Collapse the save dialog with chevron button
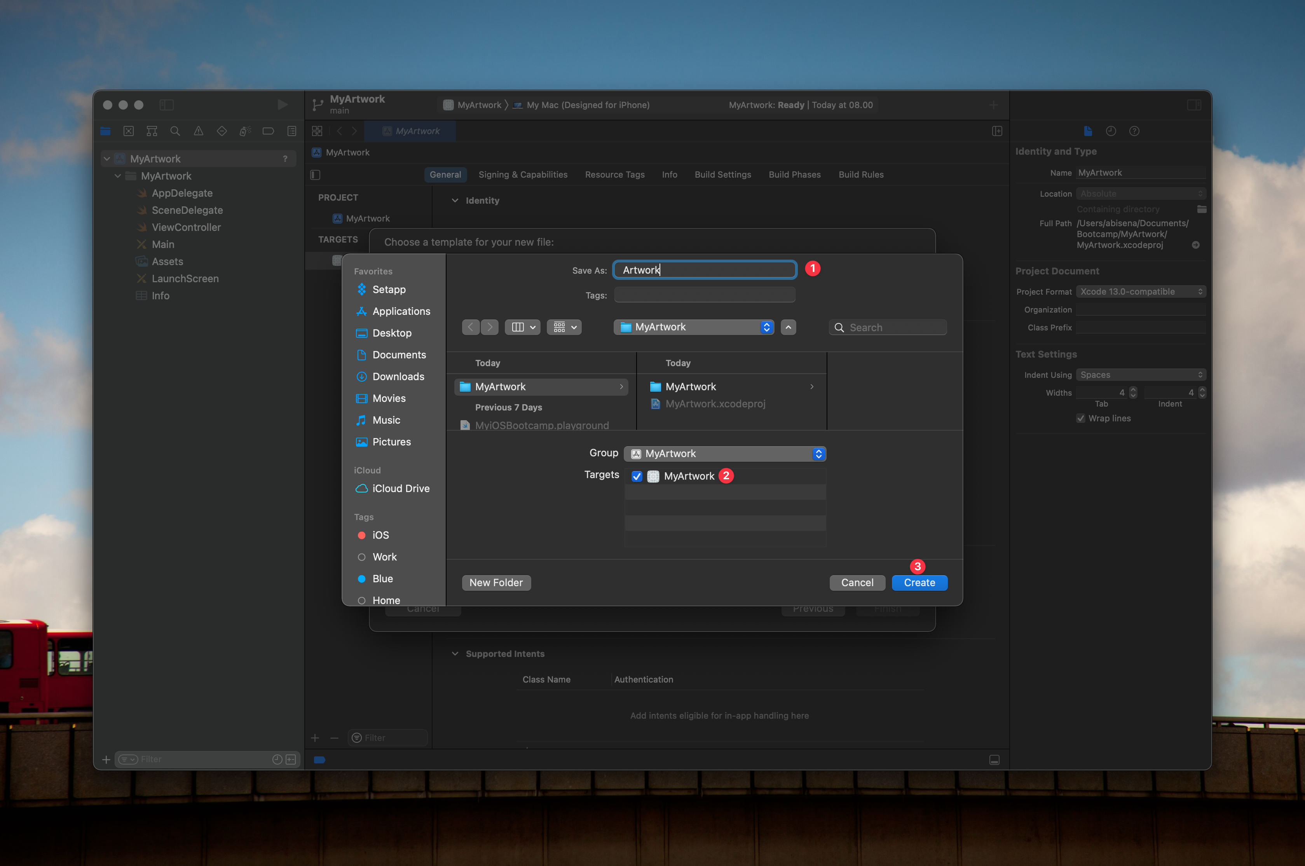 [x=788, y=327]
